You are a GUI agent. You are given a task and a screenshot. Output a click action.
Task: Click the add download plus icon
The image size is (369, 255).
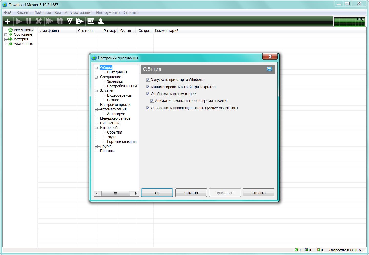pos(8,21)
